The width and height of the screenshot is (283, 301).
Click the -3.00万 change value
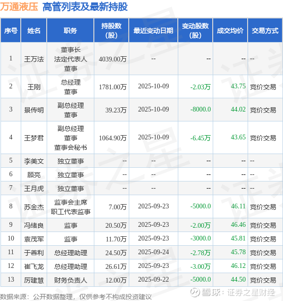(200, 267)
